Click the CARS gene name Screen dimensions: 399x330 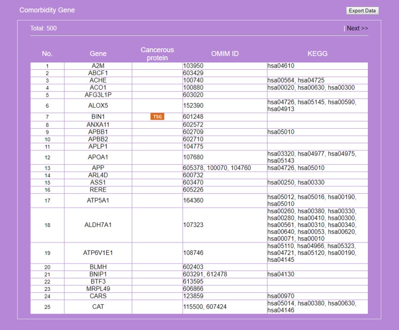coord(98,296)
